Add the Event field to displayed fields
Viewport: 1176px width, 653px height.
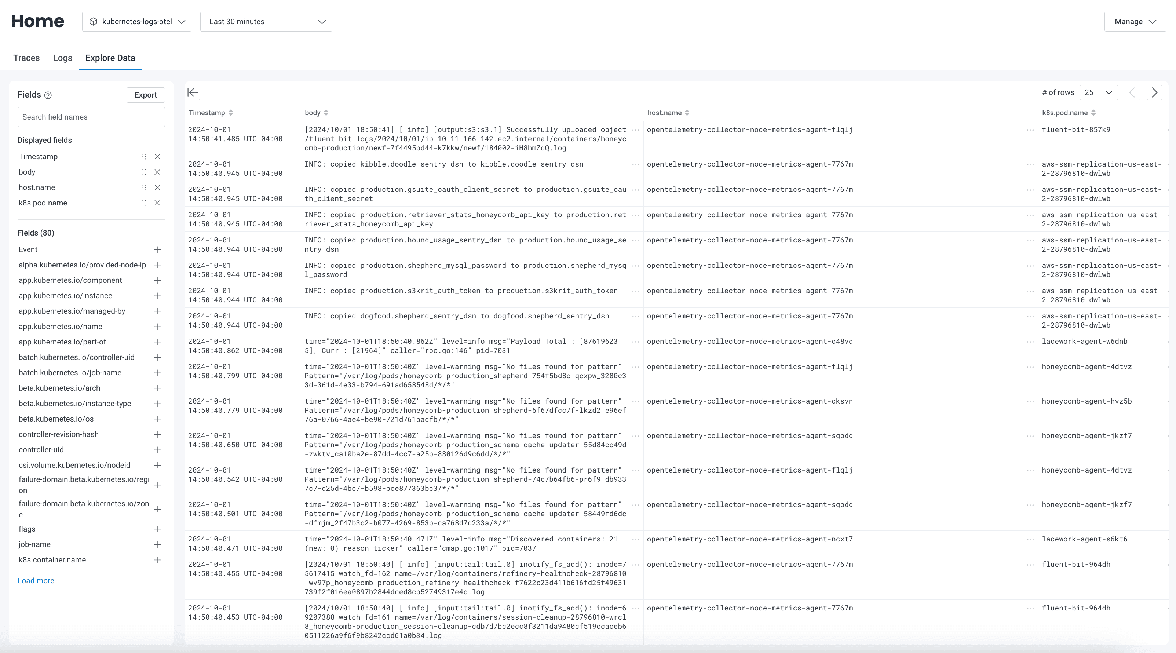coord(157,249)
